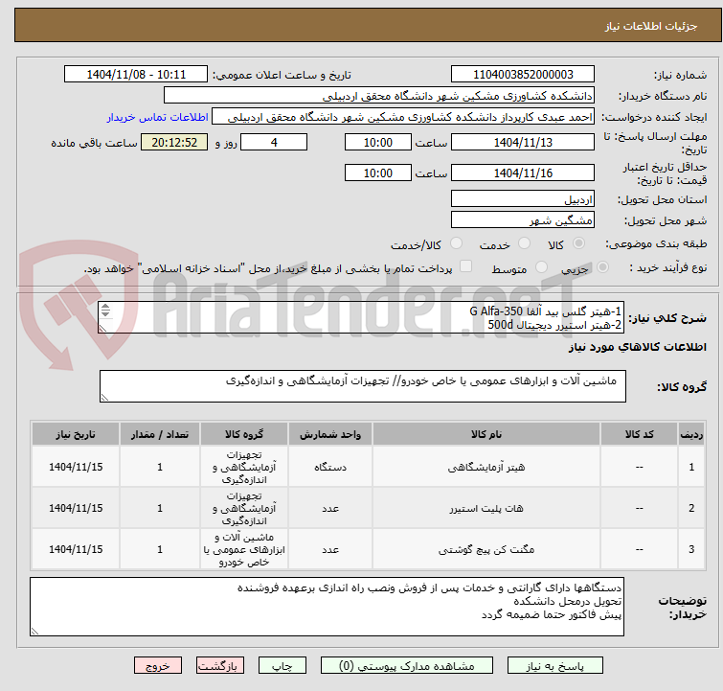Click the 'نام کالا' column header
The image size is (723, 691).
coord(486,434)
